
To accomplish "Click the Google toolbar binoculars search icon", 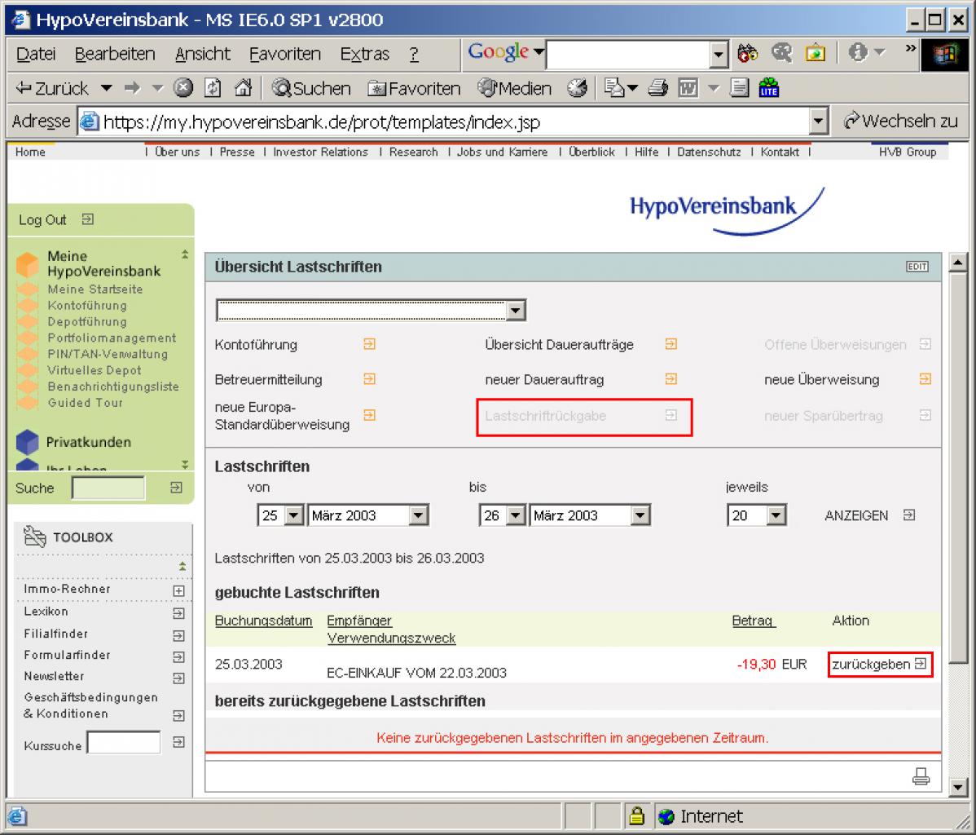I will [x=747, y=54].
